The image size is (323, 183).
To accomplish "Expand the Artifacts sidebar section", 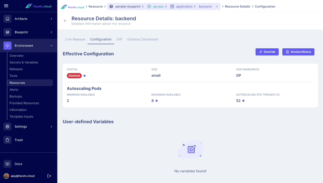I will coord(51,19).
